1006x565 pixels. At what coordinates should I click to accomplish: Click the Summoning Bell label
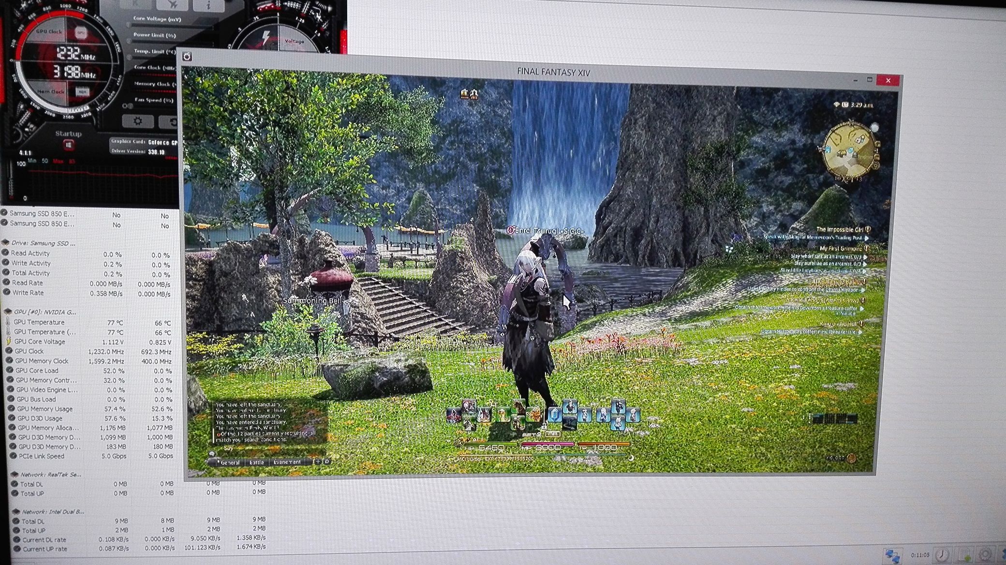312,301
